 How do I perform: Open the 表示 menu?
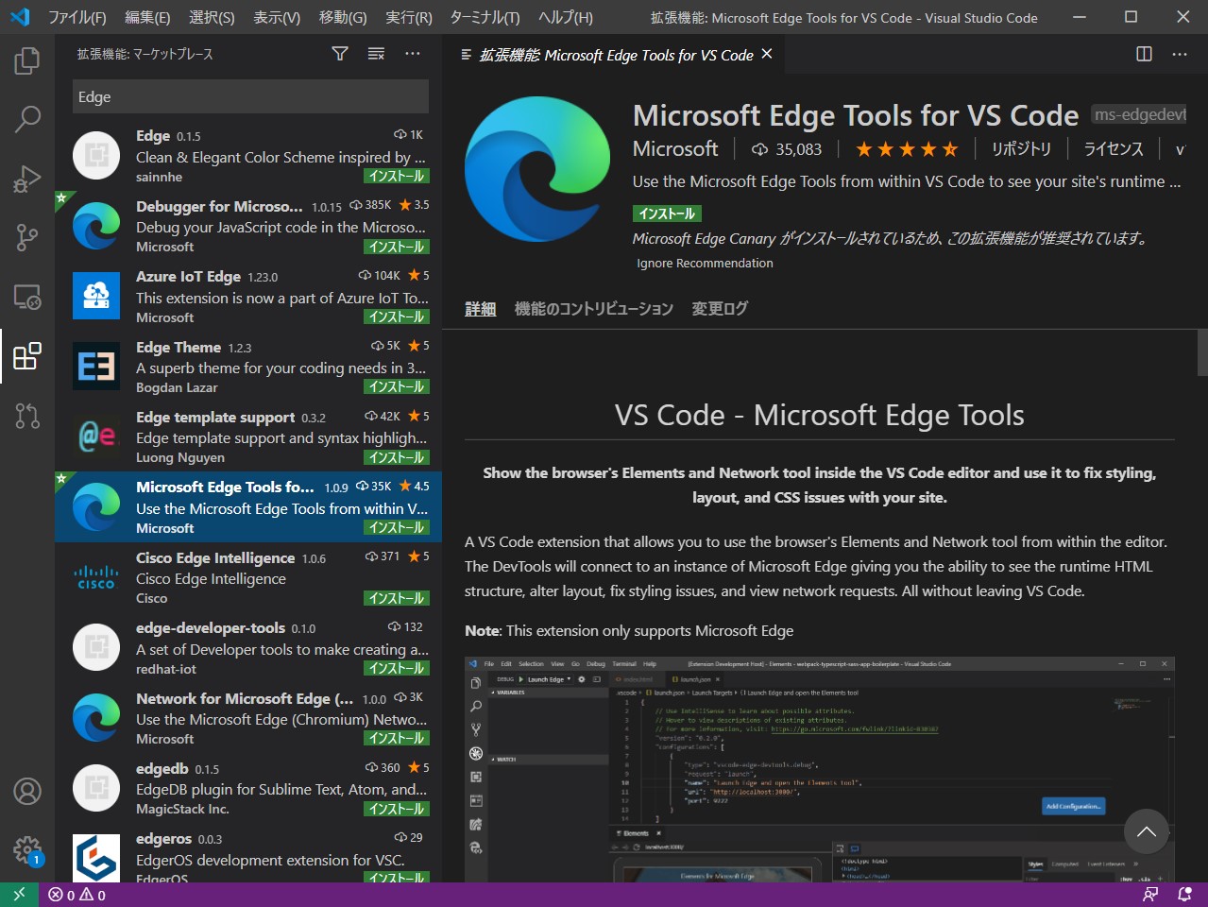(x=275, y=17)
